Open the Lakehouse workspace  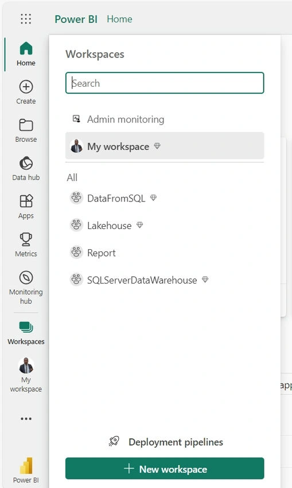click(165, 225)
